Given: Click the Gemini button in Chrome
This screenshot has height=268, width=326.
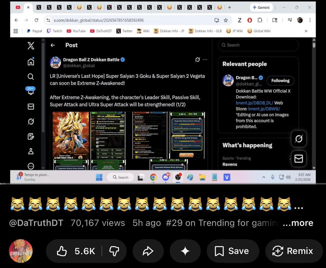Looking at the screenshot, I should point(261,8).
